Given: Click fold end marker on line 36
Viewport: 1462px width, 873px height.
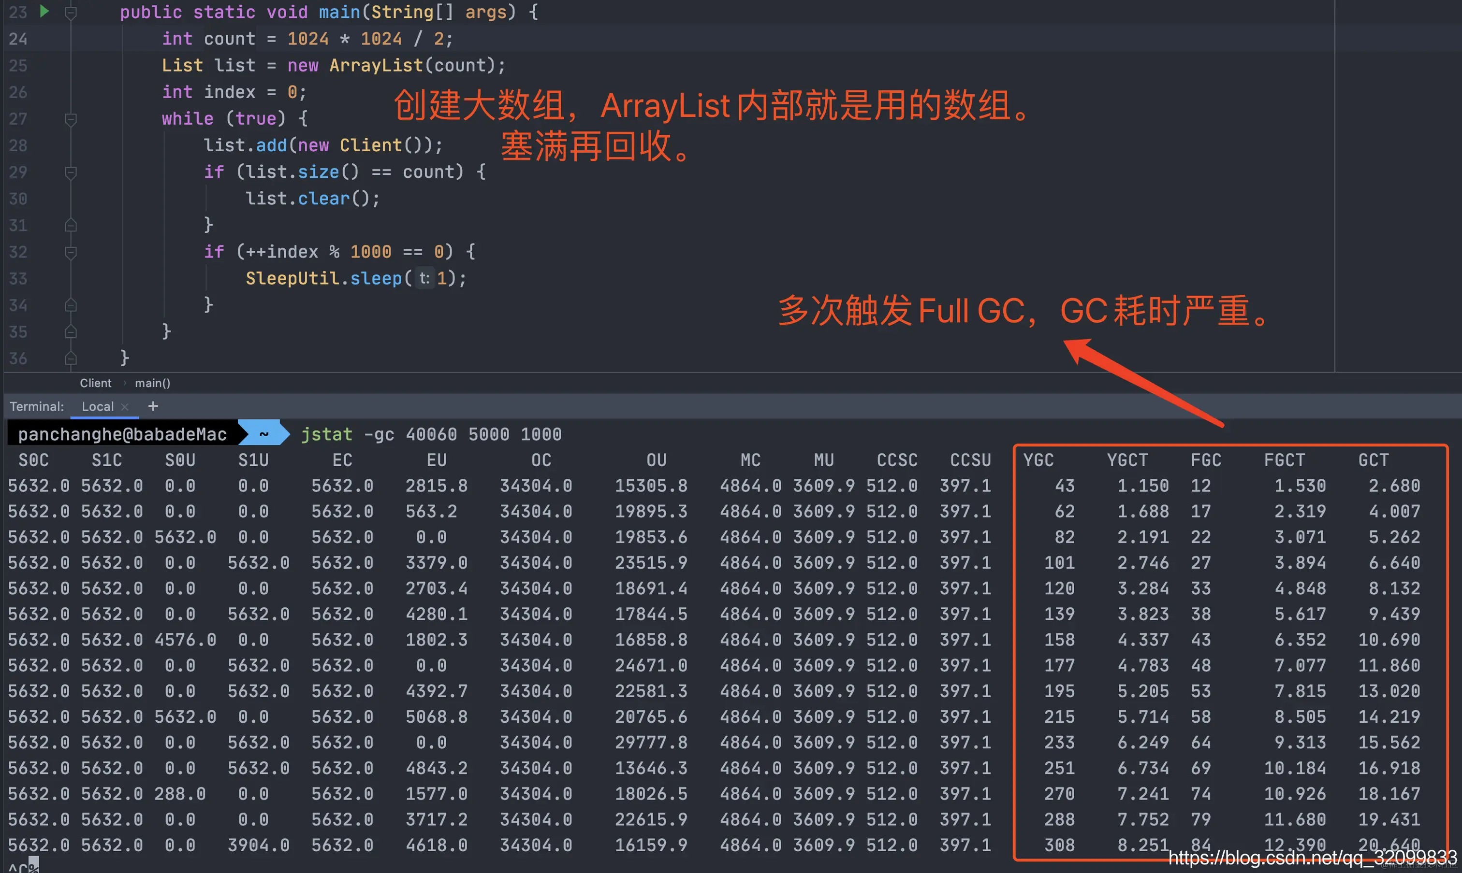Looking at the screenshot, I should click(x=71, y=358).
